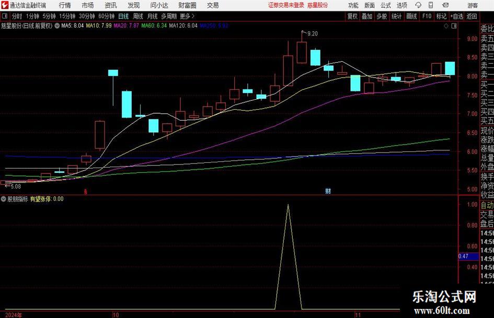494x318 pixels.
Task: Switch to 分时 intraday chart
Action: (17, 16)
